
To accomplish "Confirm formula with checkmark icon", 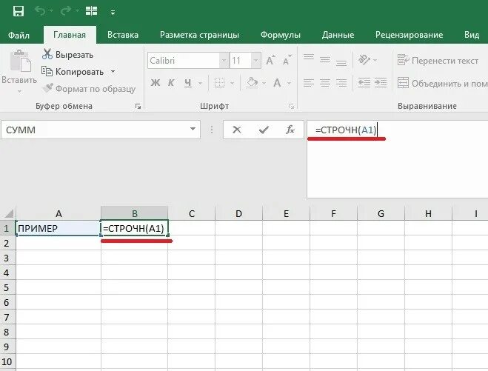I will pyautogui.click(x=264, y=130).
